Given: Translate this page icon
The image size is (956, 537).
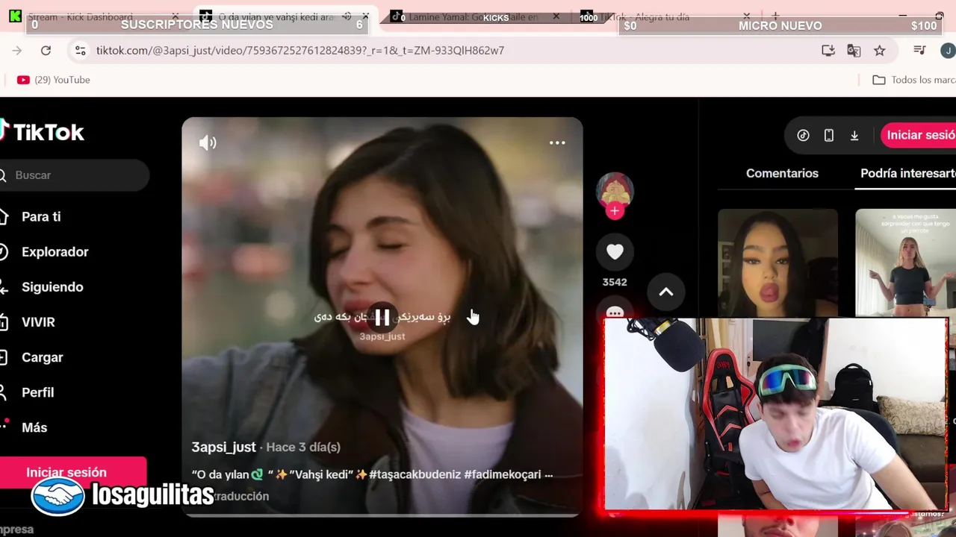Looking at the screenshot, I should tap(854, 50).
